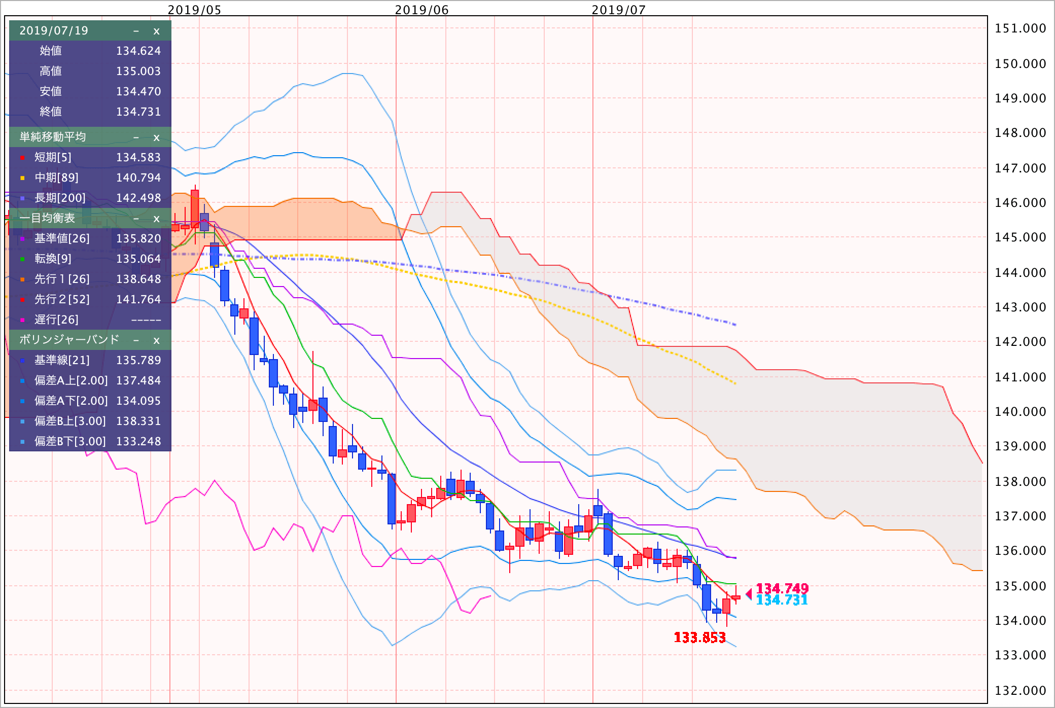The width and height of the screenshot is (1055, 708).
Task: Click the 133.853 low price label
Action: (x=700, y=638)
